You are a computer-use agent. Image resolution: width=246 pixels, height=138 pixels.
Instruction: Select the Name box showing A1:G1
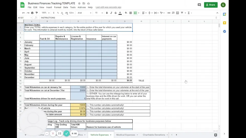click(x=25, y=18)
